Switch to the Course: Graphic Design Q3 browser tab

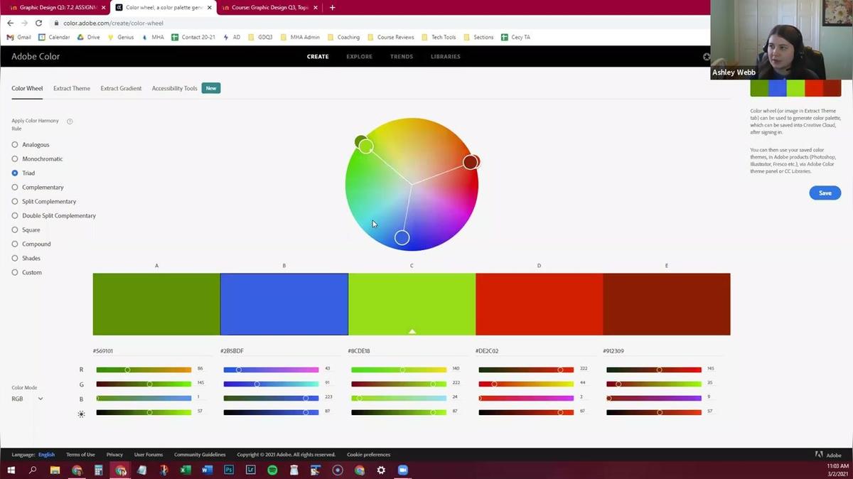click(268, 8)
